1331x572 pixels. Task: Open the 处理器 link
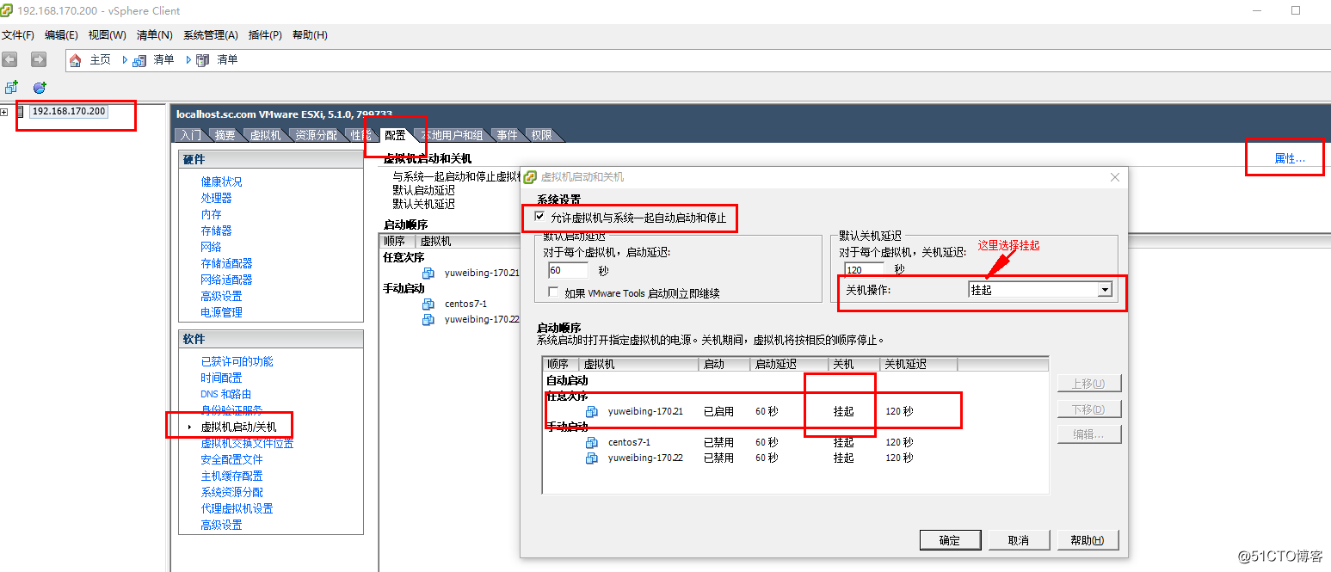[x=216, y=198]
